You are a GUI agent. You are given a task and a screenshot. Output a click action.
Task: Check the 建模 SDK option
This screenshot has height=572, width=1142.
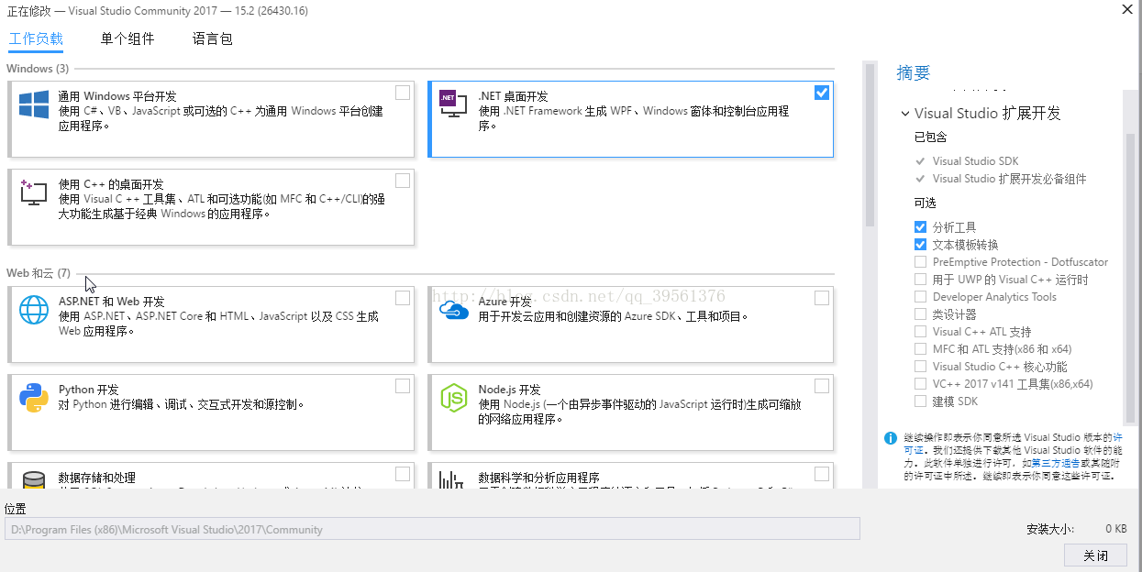tap(920, 401)
